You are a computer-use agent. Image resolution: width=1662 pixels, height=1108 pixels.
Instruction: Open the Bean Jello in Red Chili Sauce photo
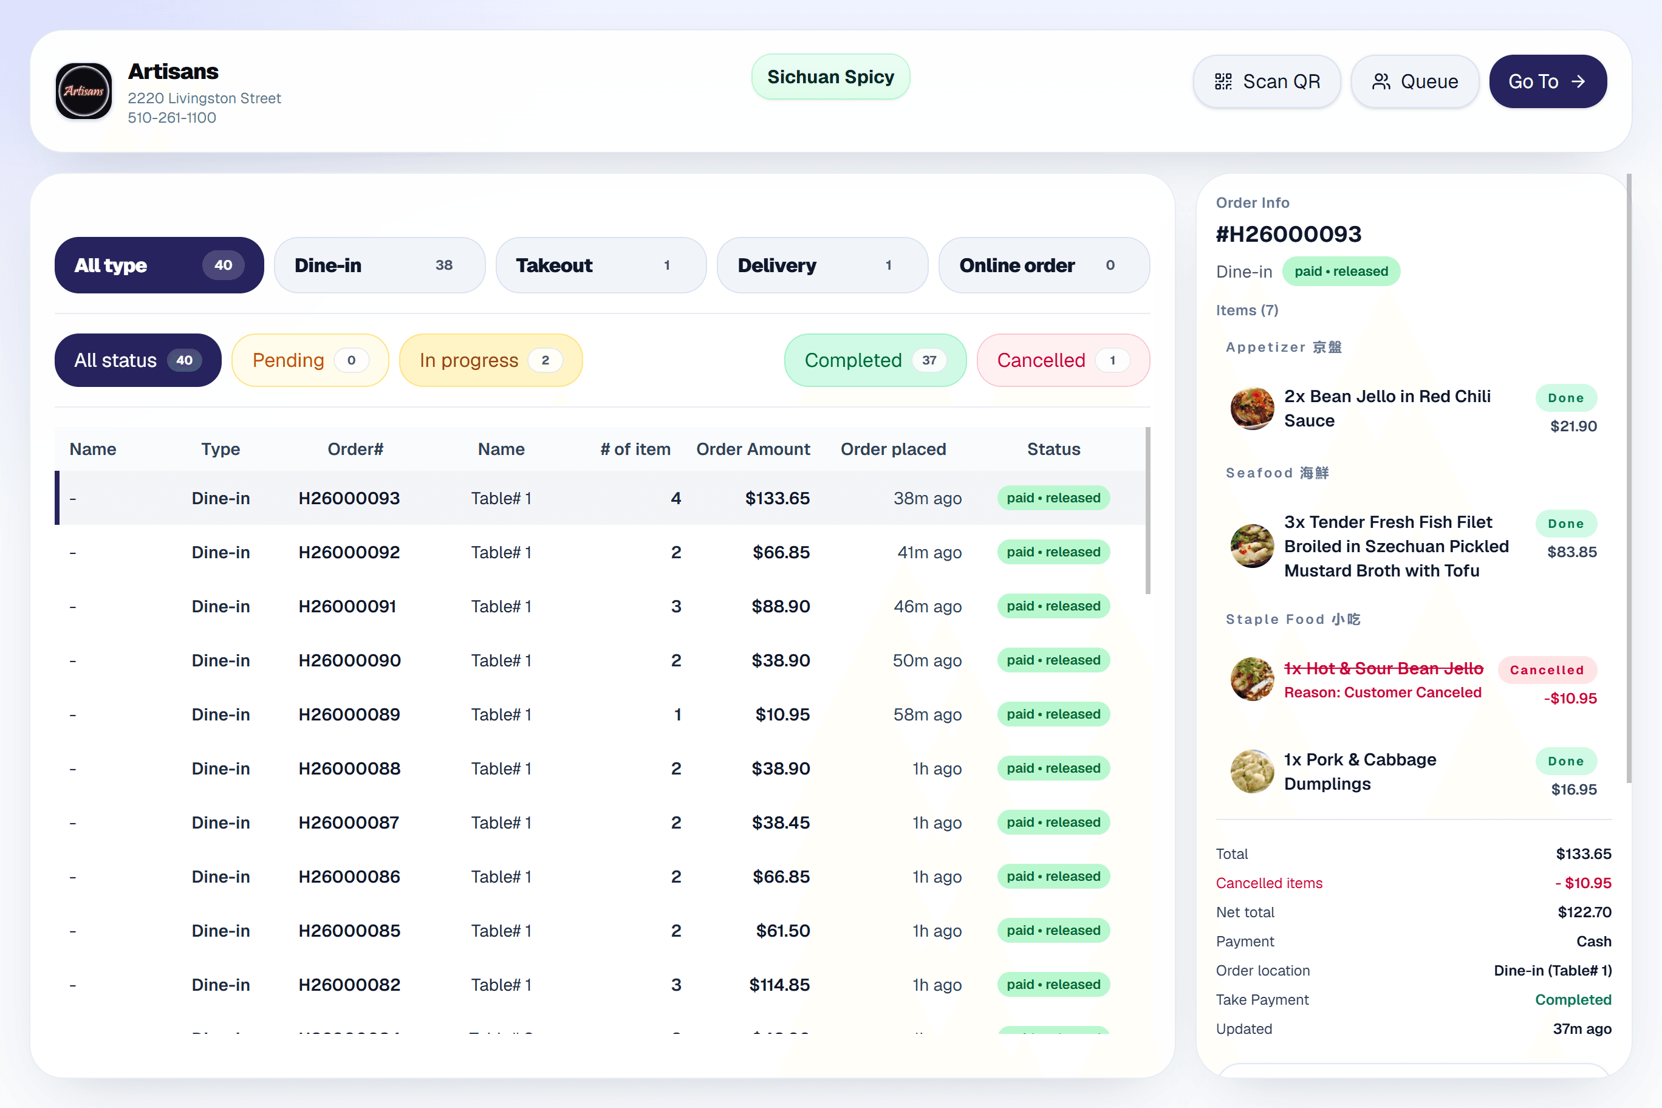point(1252,408)
